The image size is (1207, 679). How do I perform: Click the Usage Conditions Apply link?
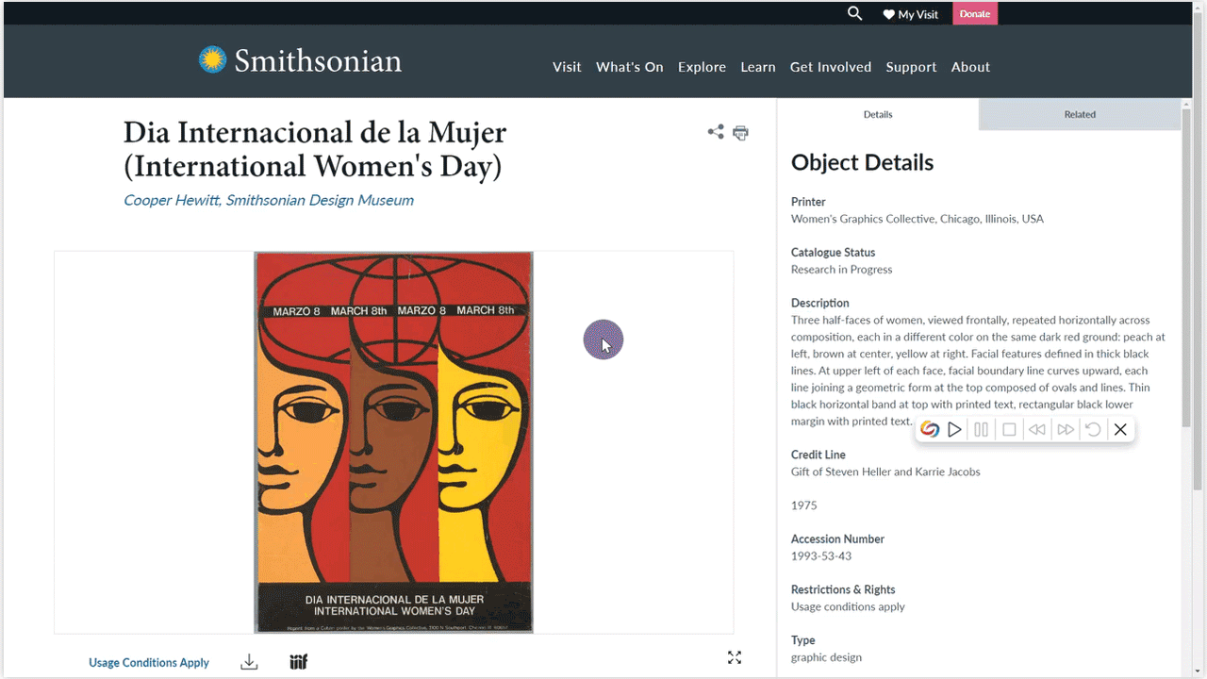(x=149, y=663)
